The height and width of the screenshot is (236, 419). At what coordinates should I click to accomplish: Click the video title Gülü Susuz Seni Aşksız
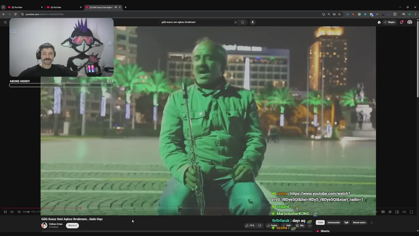click(72, 219)
